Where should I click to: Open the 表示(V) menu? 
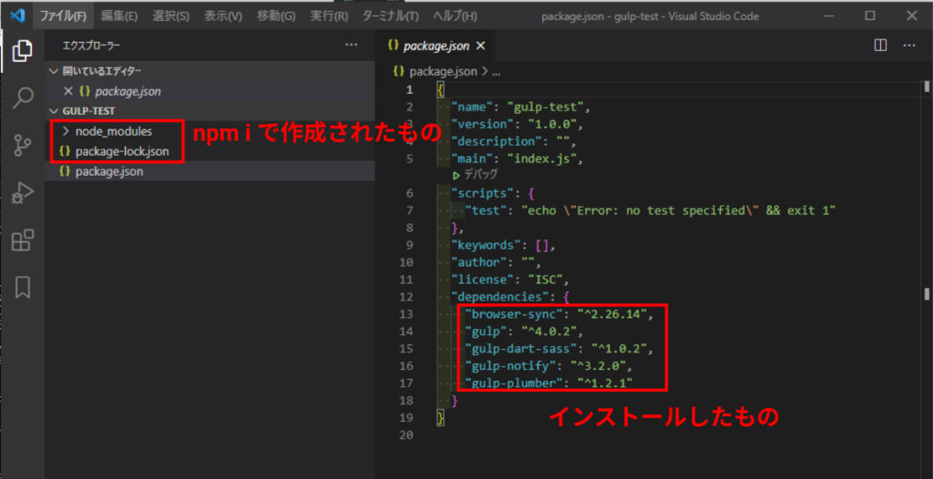point(223,16)
